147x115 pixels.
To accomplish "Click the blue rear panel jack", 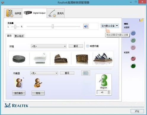I will [133, 33].
